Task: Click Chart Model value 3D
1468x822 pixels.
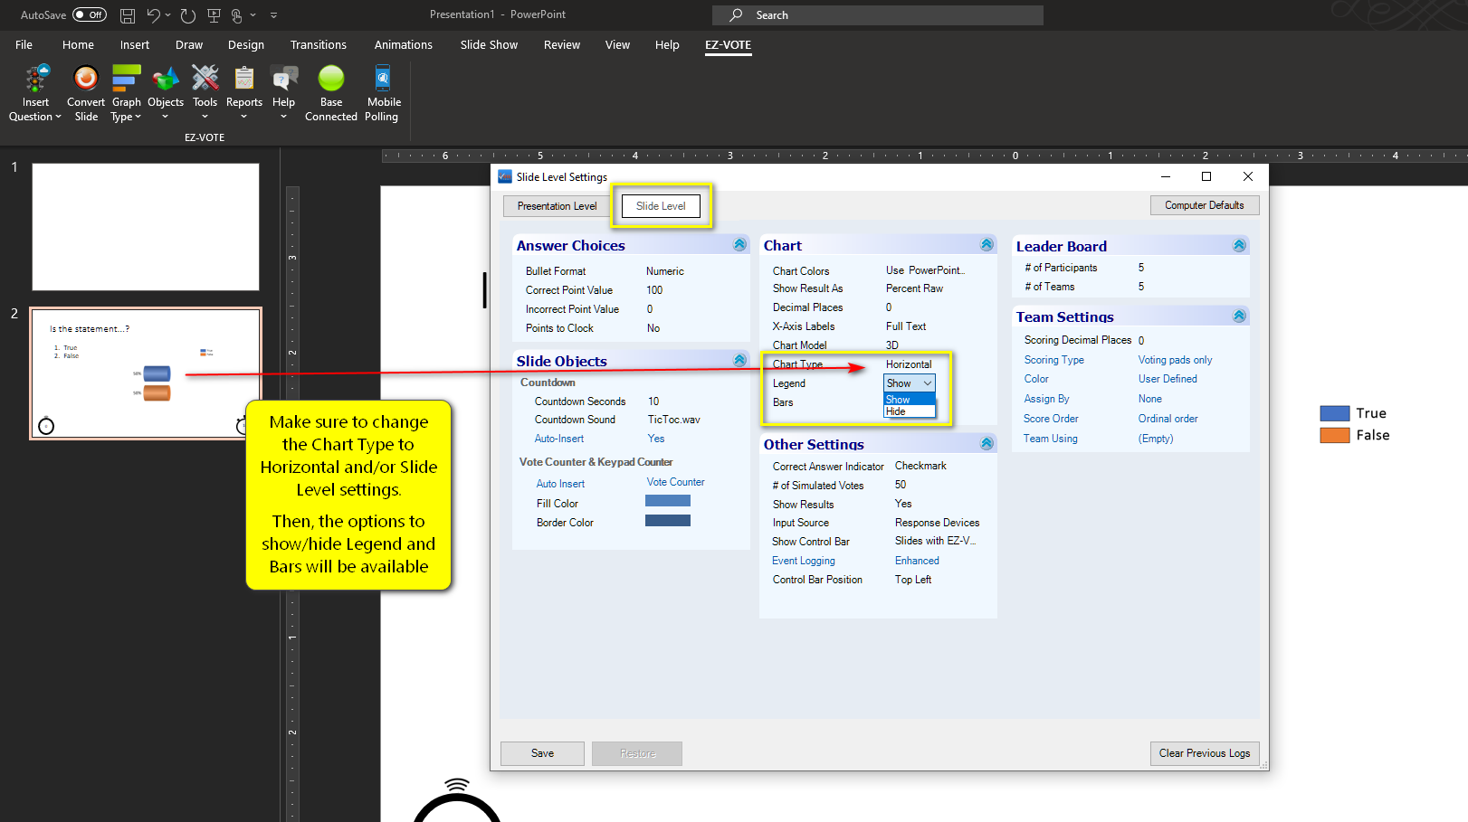Action: pyautogui.click(x=892, y=345)
